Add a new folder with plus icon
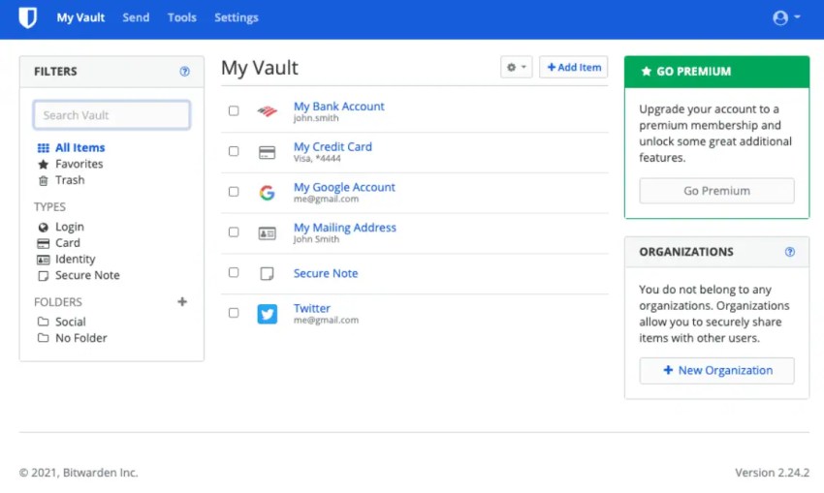 182,302
